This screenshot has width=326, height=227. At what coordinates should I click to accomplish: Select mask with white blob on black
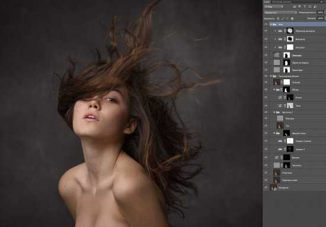pos(290,31)
